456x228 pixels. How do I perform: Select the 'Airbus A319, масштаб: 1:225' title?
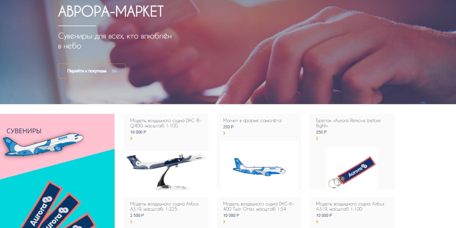(x=164, y=206)
